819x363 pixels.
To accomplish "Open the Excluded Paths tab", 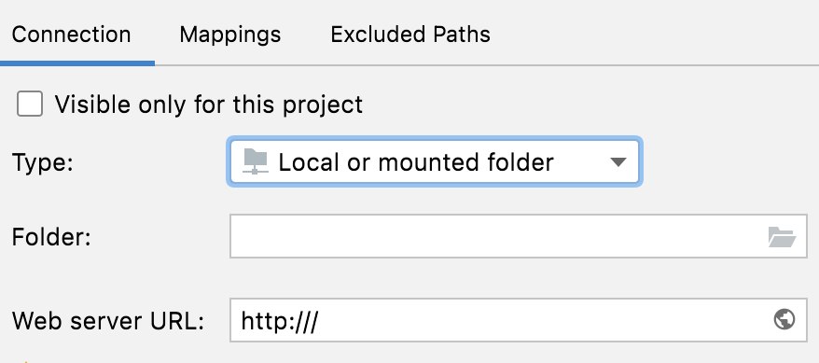I will (410, 35).
